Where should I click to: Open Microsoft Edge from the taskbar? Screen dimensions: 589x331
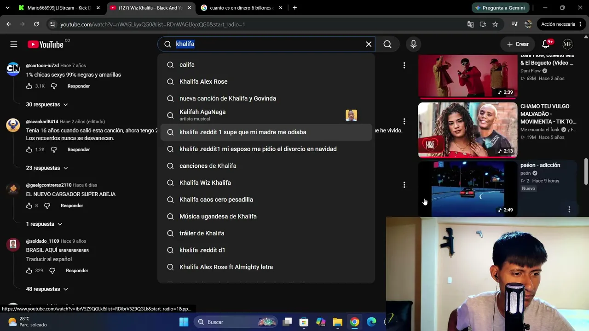click(371, 322)
